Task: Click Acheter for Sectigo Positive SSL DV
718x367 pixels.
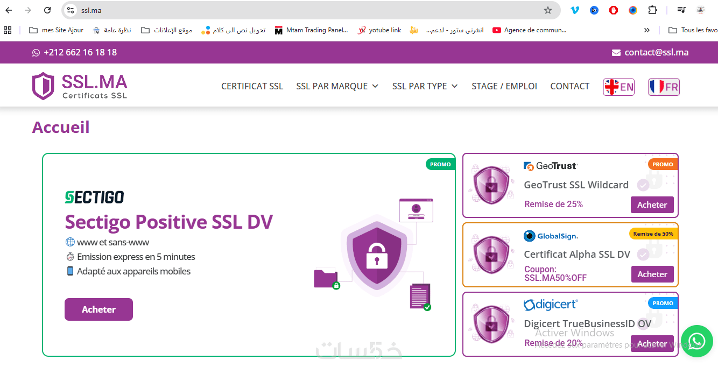Action: (x=98, y=309)
